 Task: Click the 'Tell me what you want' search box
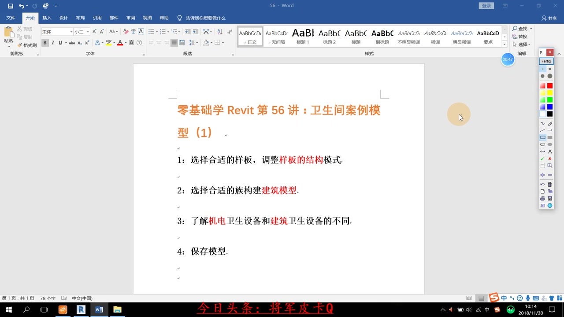click(201, 18)
